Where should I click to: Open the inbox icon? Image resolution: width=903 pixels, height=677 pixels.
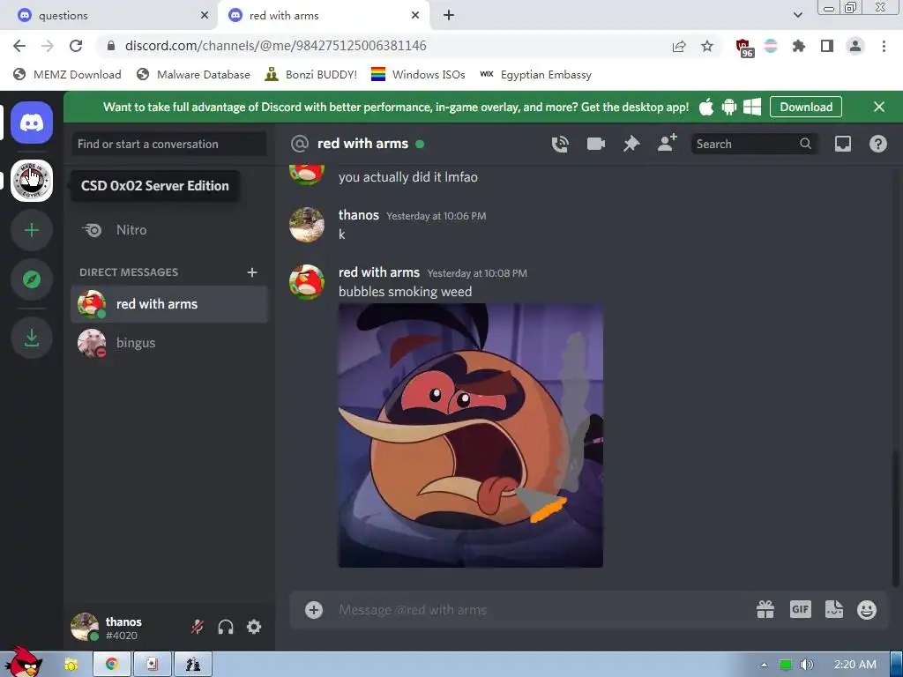coord(842,144)
